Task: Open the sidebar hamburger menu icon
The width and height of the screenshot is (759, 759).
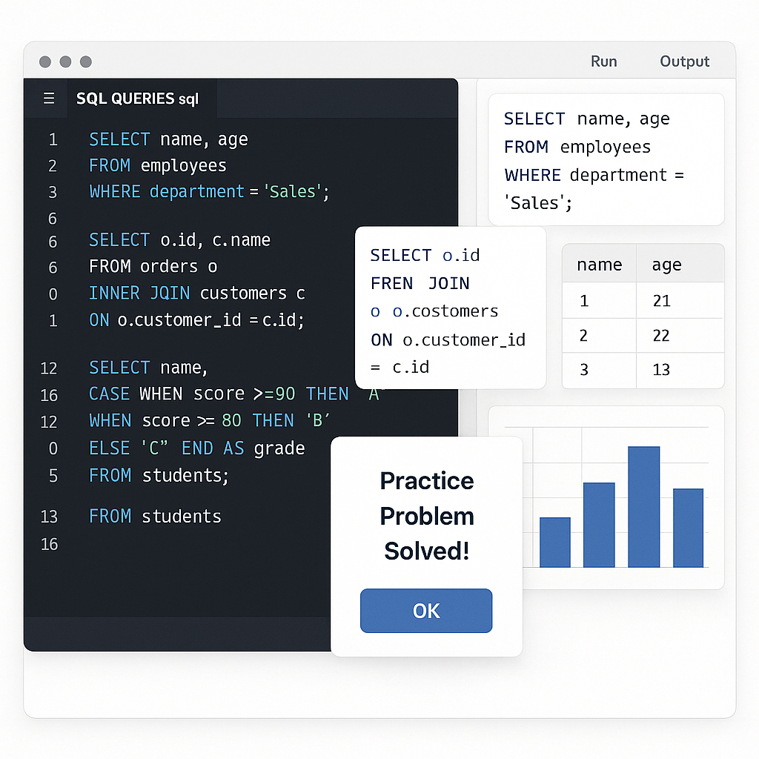Action: tap(48, 98)
